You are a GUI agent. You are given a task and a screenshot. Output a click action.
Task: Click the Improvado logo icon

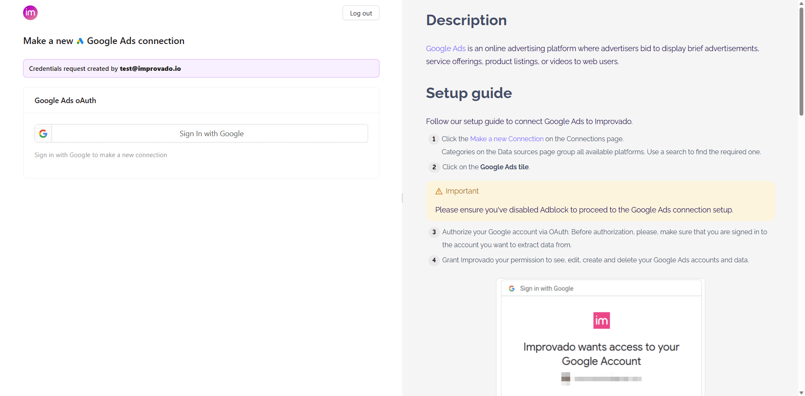pyautogui.click(x=30, y=13)
